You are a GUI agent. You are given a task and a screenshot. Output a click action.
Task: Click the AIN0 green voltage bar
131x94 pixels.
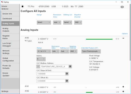[x=99, y=39]
